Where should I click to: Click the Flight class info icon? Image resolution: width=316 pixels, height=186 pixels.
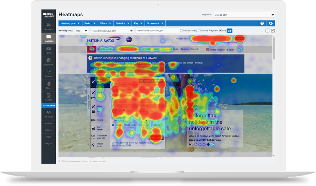[x=124, y=110]
